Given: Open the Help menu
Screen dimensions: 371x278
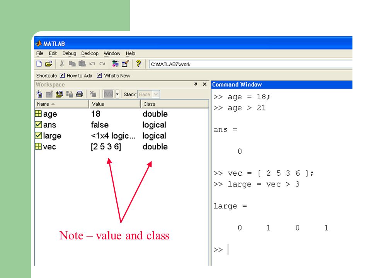Looking at the screenshot, I should tap(130, 54).
